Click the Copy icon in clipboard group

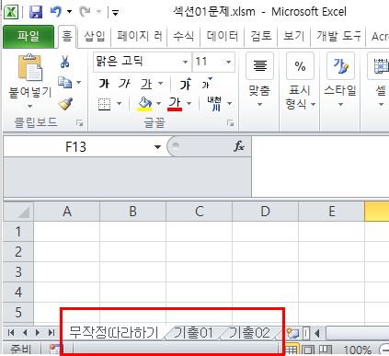tap(65, 82)
